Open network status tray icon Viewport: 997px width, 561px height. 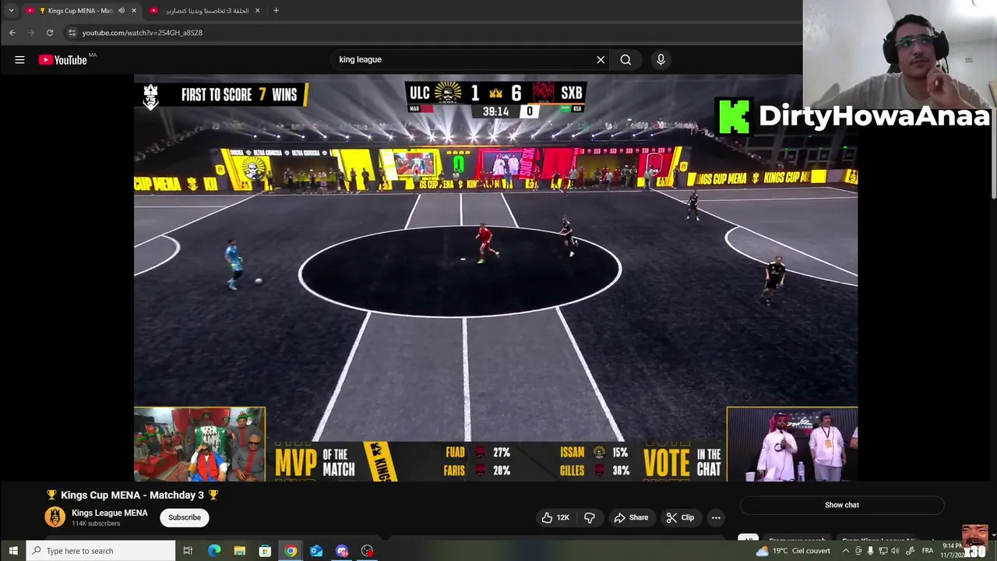point(884,551)
